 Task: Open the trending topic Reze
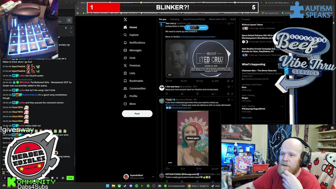tap(244, 87)
